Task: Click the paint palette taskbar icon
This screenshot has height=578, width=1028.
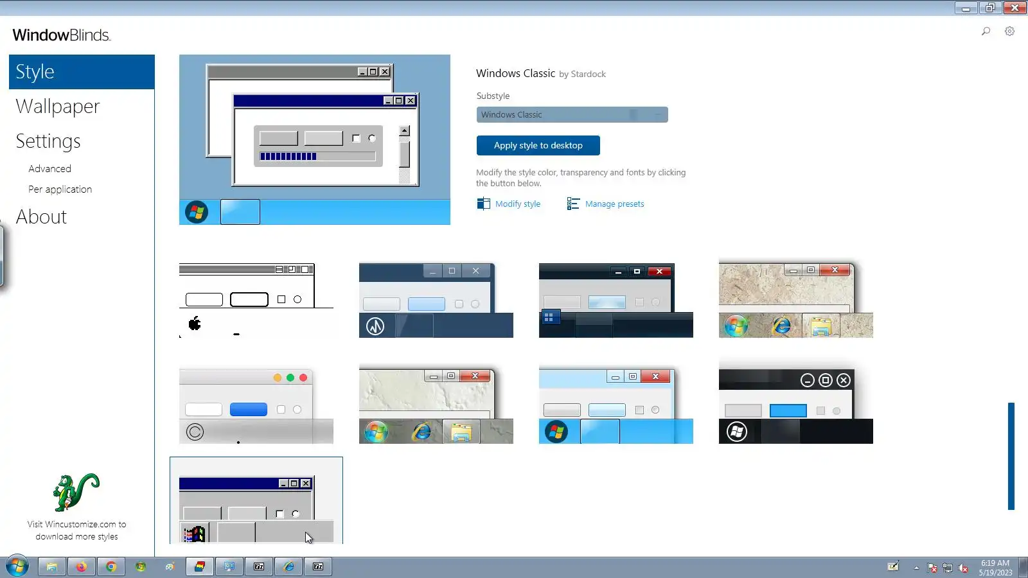Action: [x=170, y=566]
